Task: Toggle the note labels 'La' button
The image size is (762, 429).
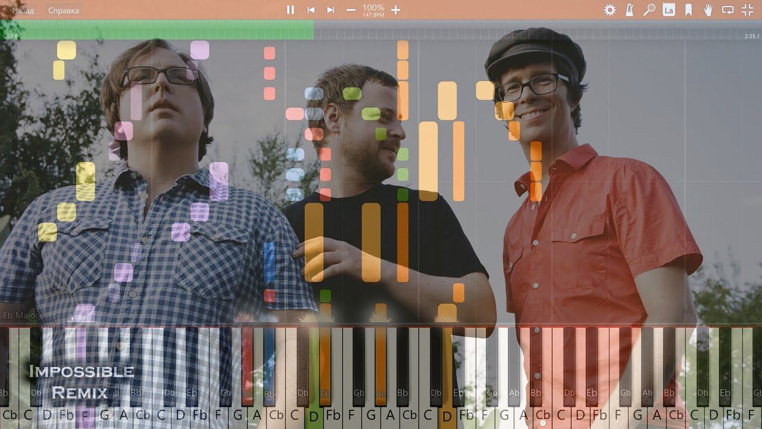Action: click(669, 10)
